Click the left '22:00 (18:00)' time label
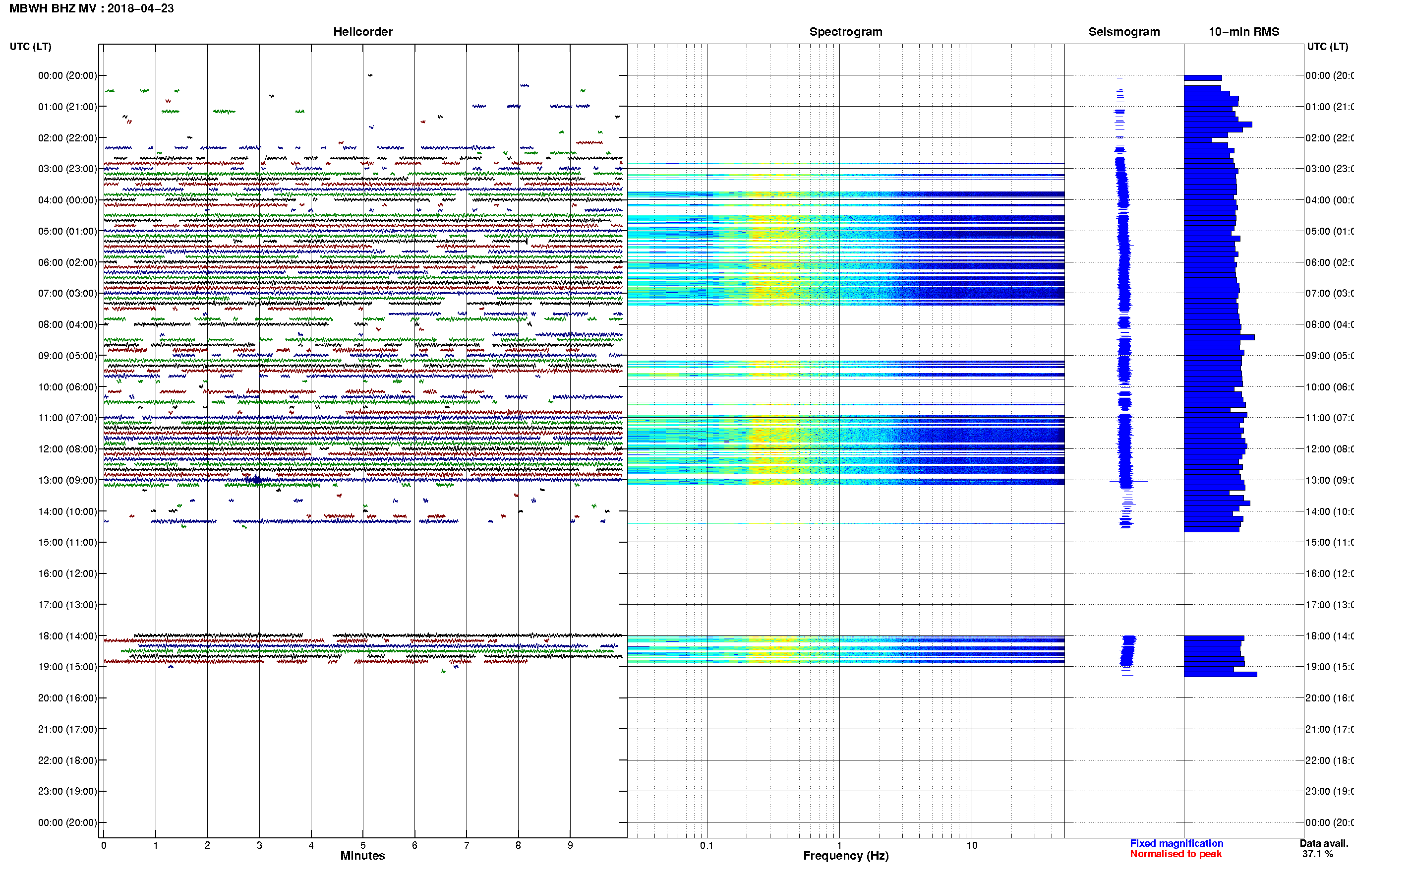Image resolution: width=1410 pixels, height=882 pixels. (x=67, y=760)
